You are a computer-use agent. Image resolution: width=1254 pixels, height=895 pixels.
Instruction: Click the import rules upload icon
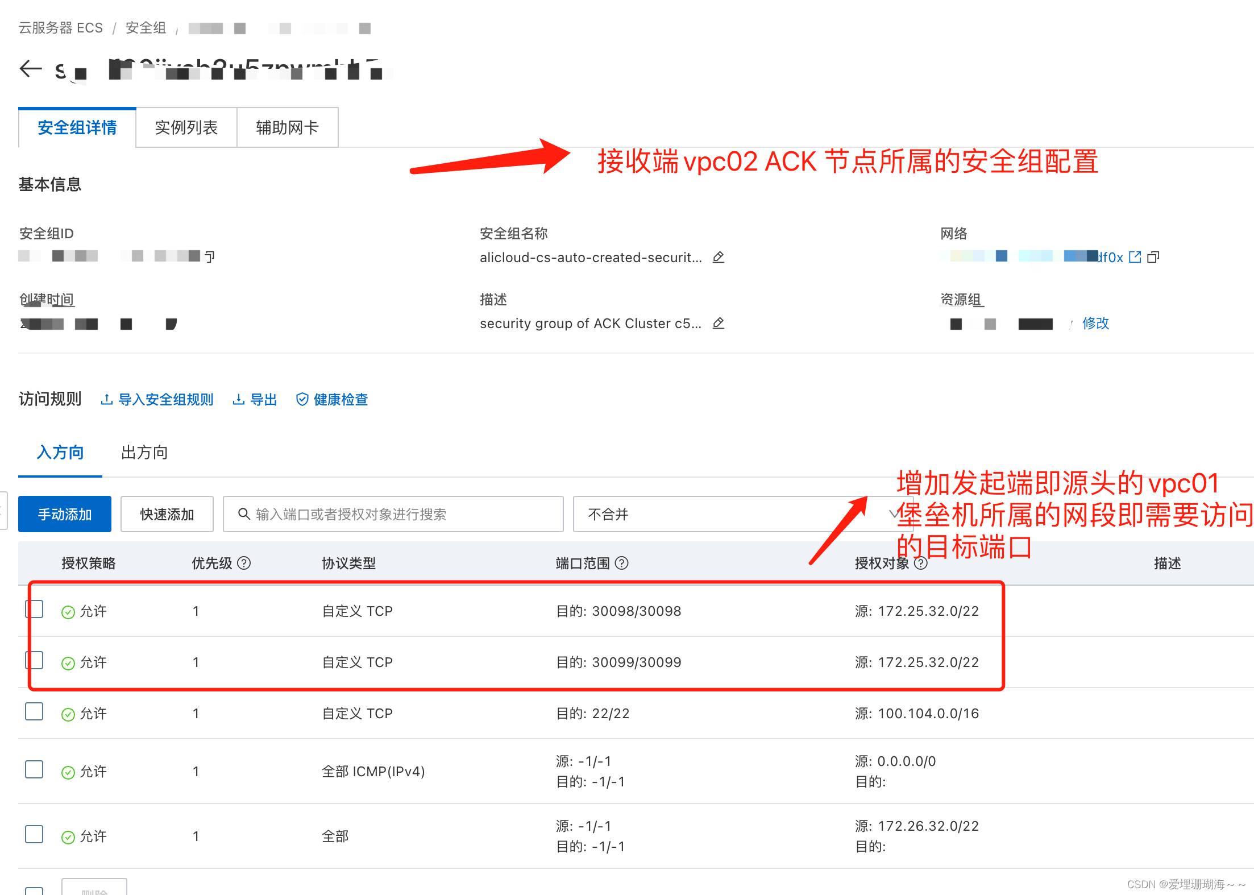click(106, 399)
